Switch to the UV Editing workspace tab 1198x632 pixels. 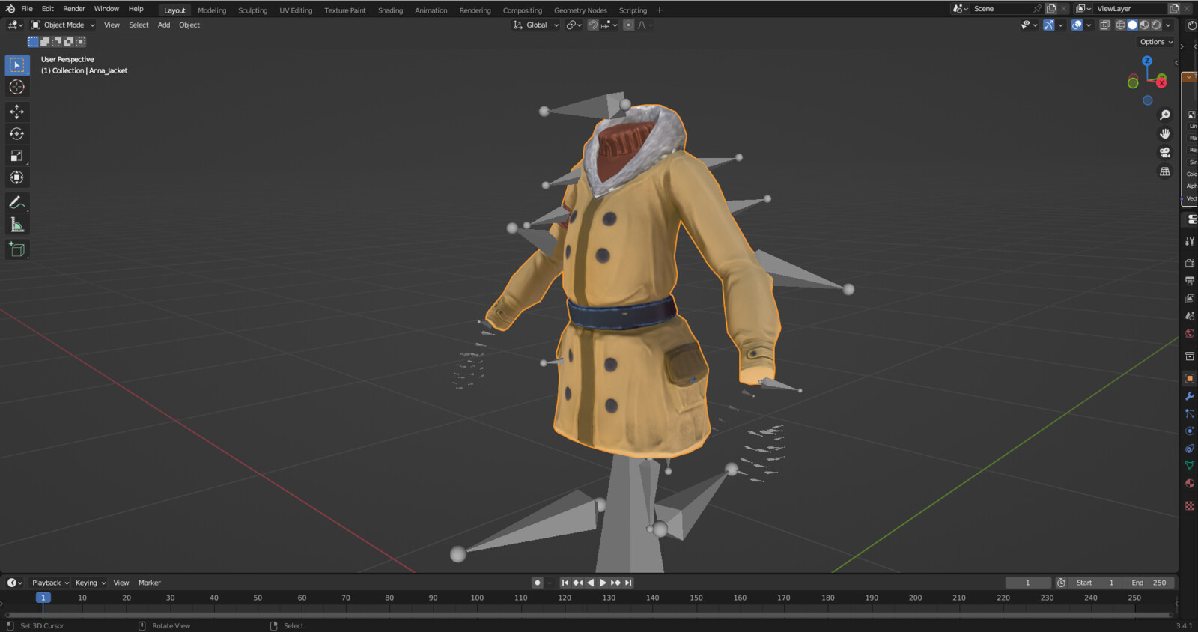point(296,10)
